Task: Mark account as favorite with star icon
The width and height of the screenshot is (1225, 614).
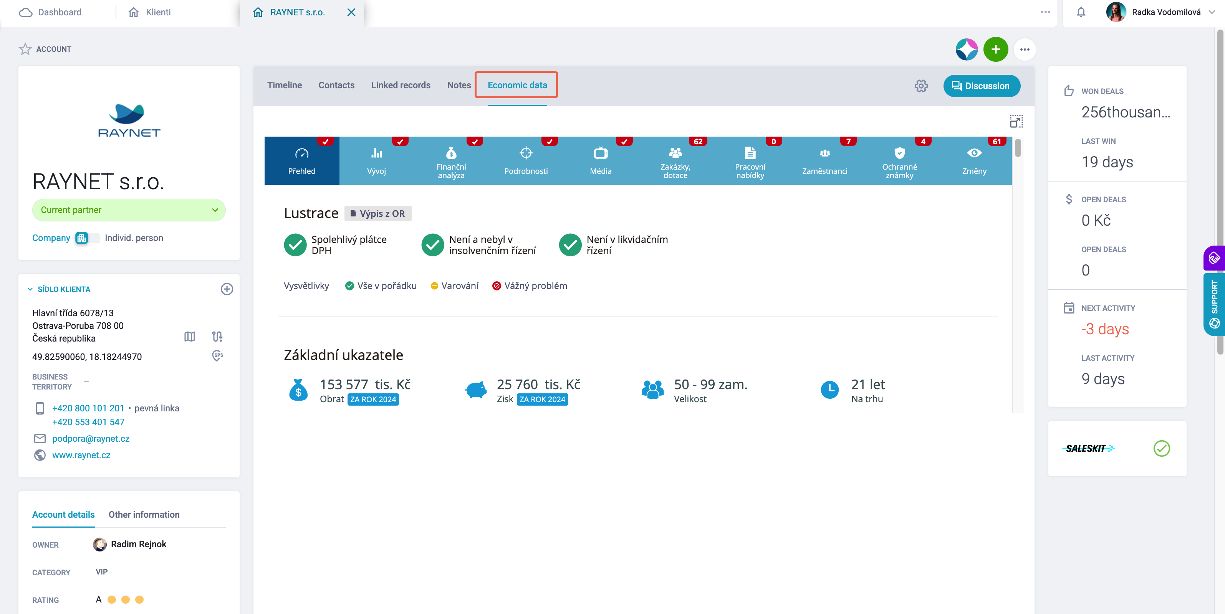Action: (x=25, y=49)
